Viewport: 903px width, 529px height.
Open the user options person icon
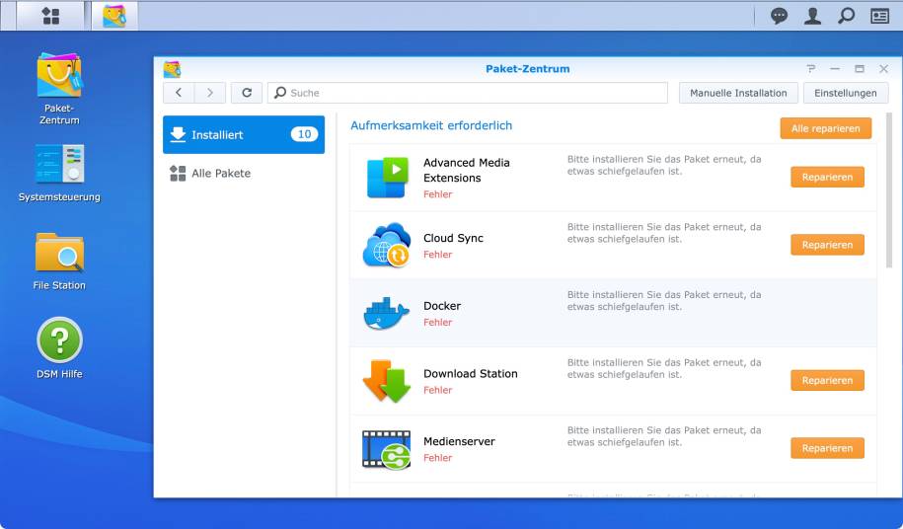(812, 16)
